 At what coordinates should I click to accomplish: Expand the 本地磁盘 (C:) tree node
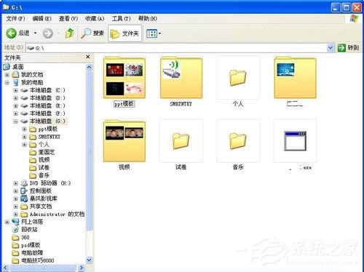click(16, 90)
